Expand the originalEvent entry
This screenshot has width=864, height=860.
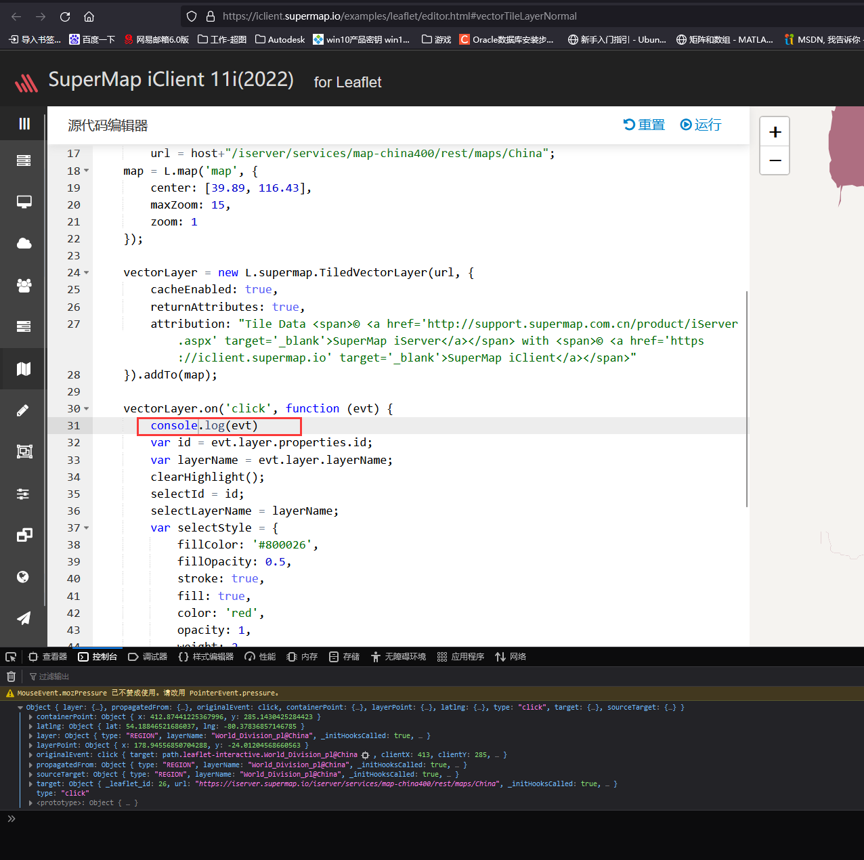[30, 754]
